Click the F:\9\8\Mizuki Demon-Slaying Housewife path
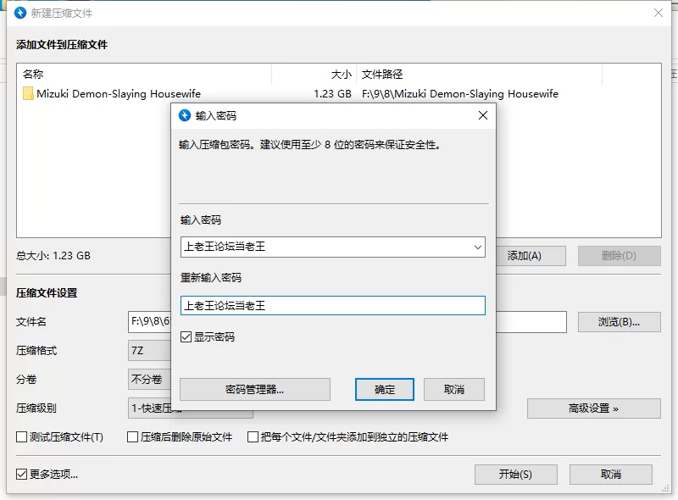The image size is (678, 500). 460,94
